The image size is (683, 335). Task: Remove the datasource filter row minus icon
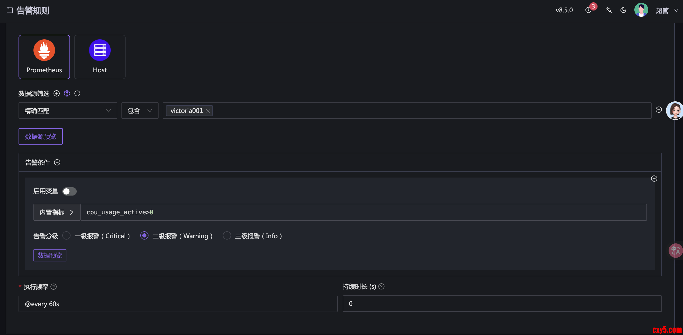(659, 110)
